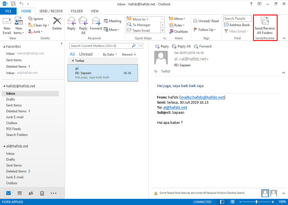
Task: Click Reply in the ribbon Respond group
Action: 71,24
